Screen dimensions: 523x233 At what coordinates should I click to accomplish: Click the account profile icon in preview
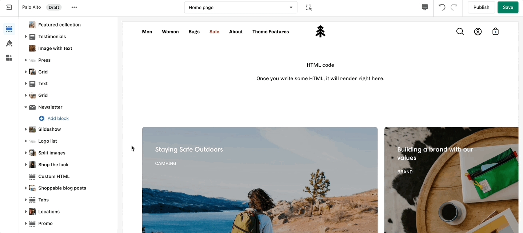tap(478, 32)
